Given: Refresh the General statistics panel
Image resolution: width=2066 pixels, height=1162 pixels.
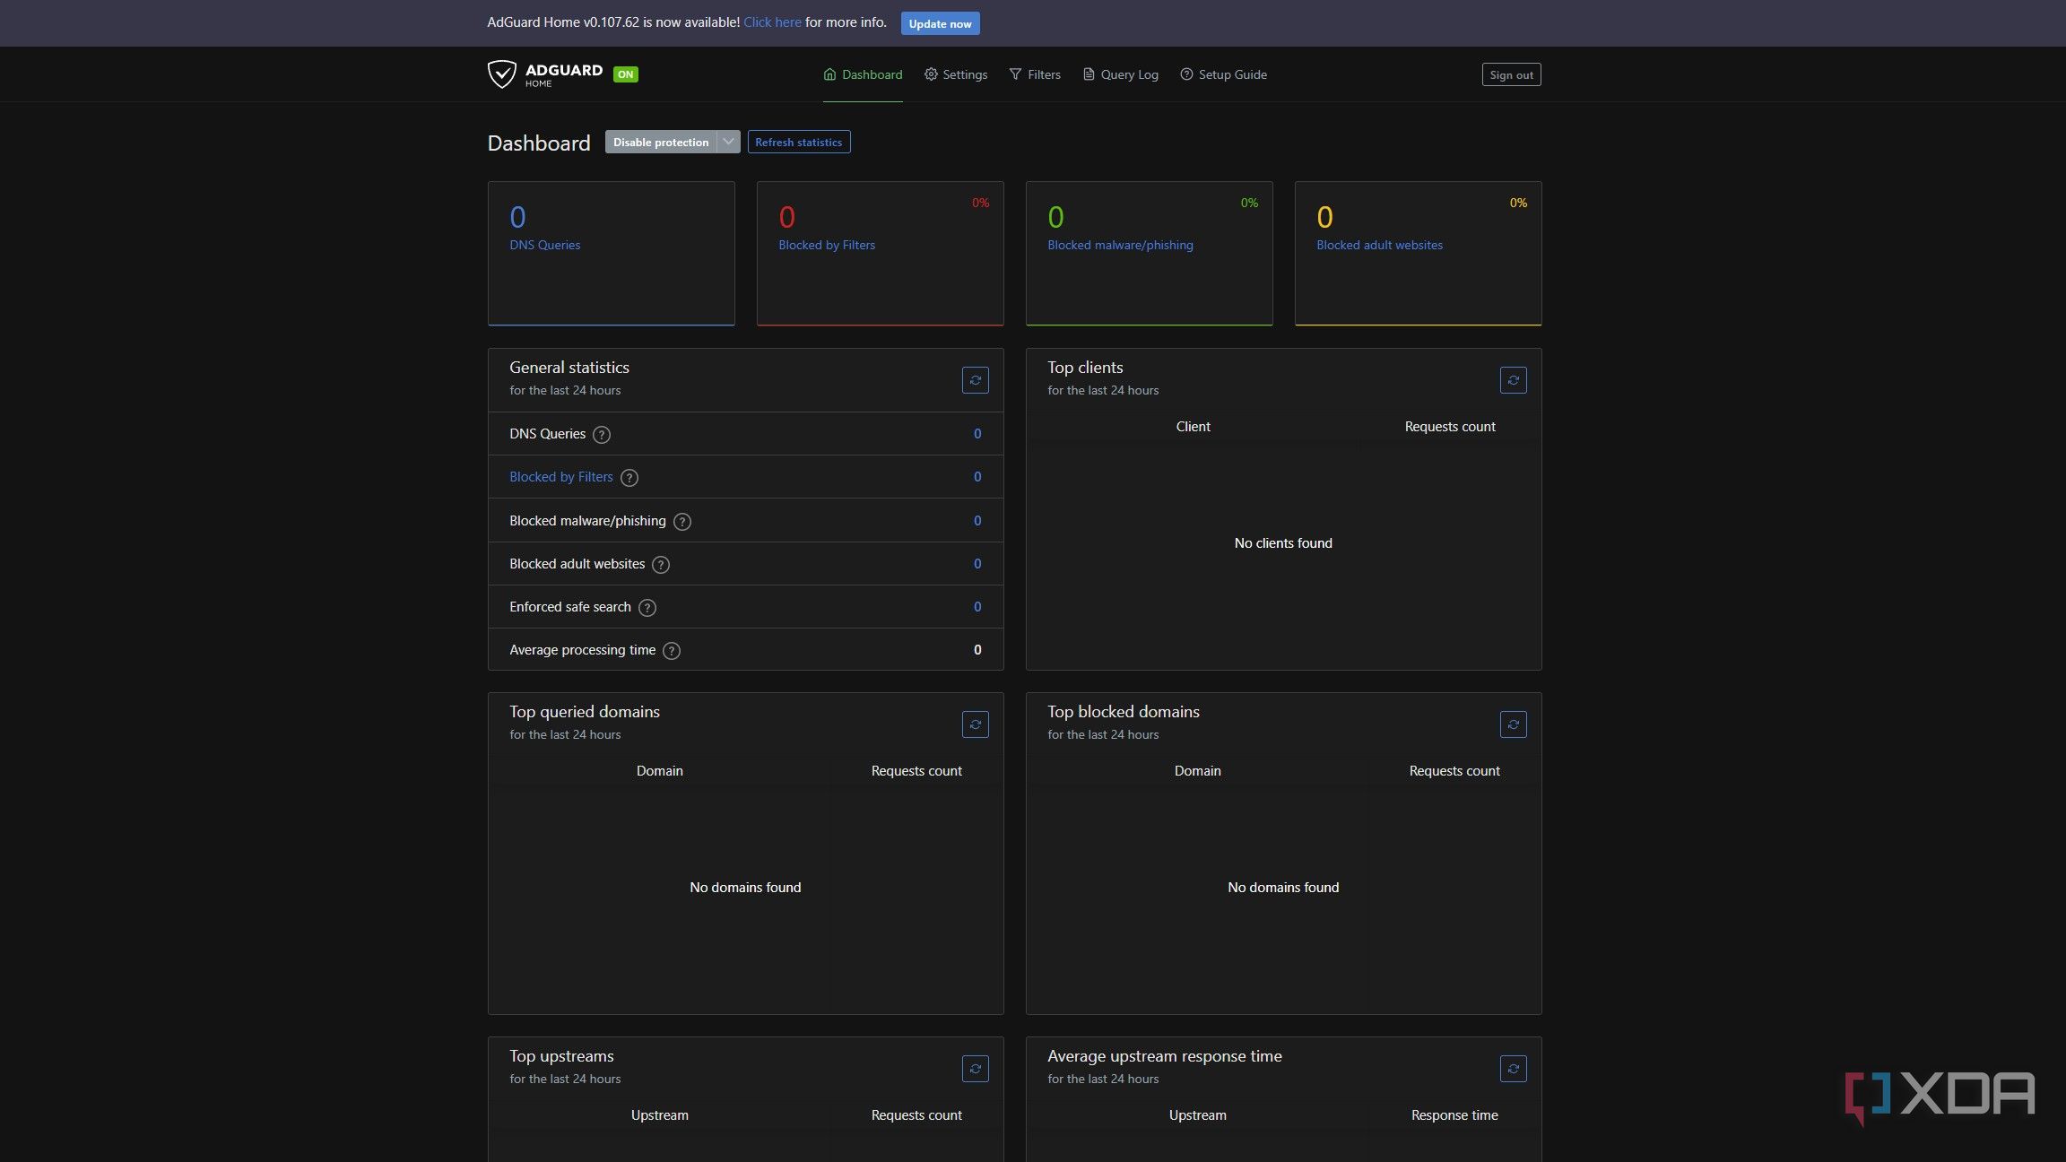Looking at the screenshot, I should coord(975,380).
